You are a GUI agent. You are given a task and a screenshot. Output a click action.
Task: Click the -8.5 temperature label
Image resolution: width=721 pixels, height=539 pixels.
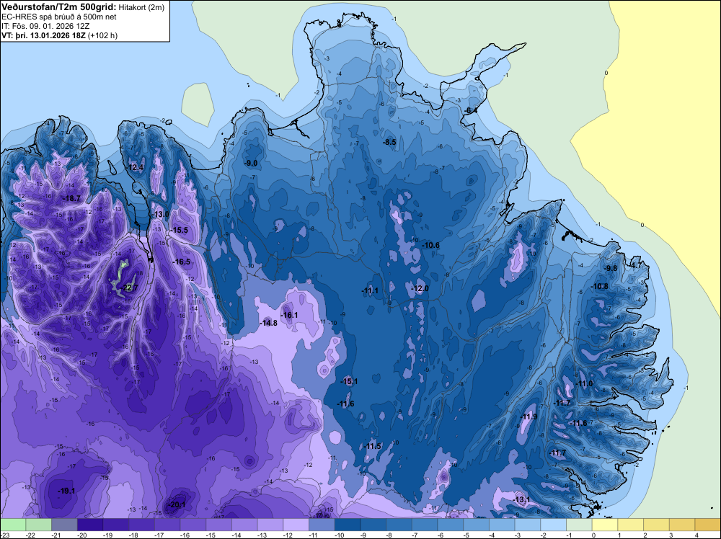pos(389,143)
